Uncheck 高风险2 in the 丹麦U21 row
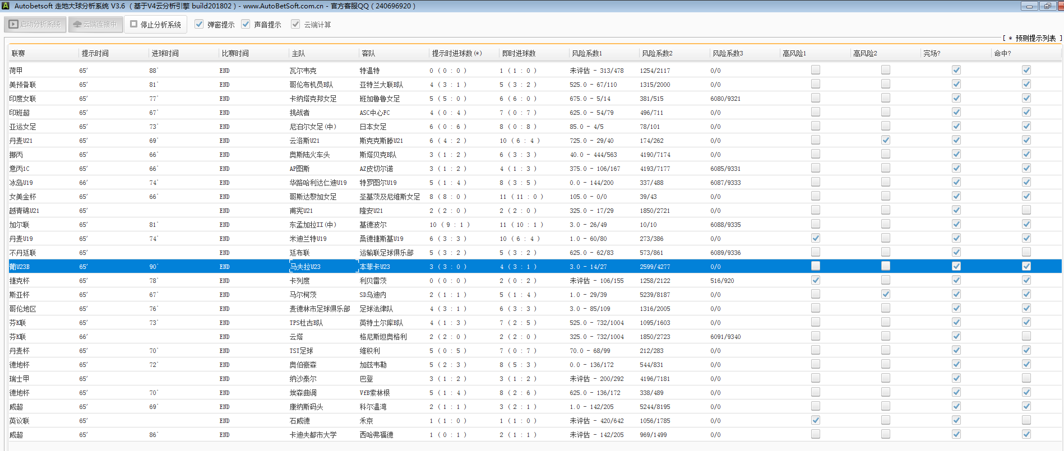The height and width of the screenshot is (451, 1064). (886, 140)
